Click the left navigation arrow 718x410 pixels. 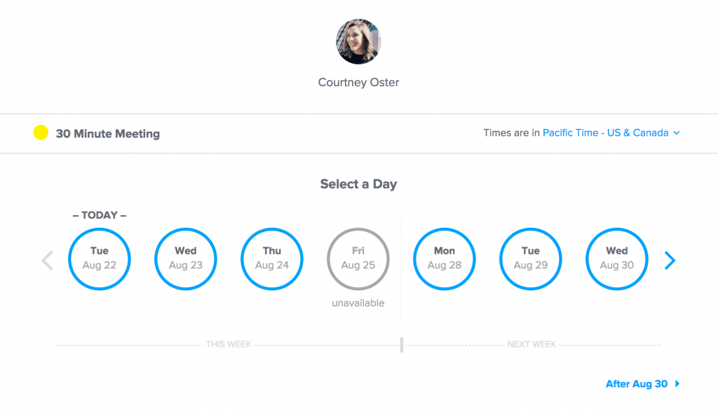[x=46, y=260]
